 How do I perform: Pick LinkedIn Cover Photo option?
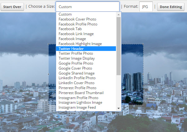tap(86, 83)
